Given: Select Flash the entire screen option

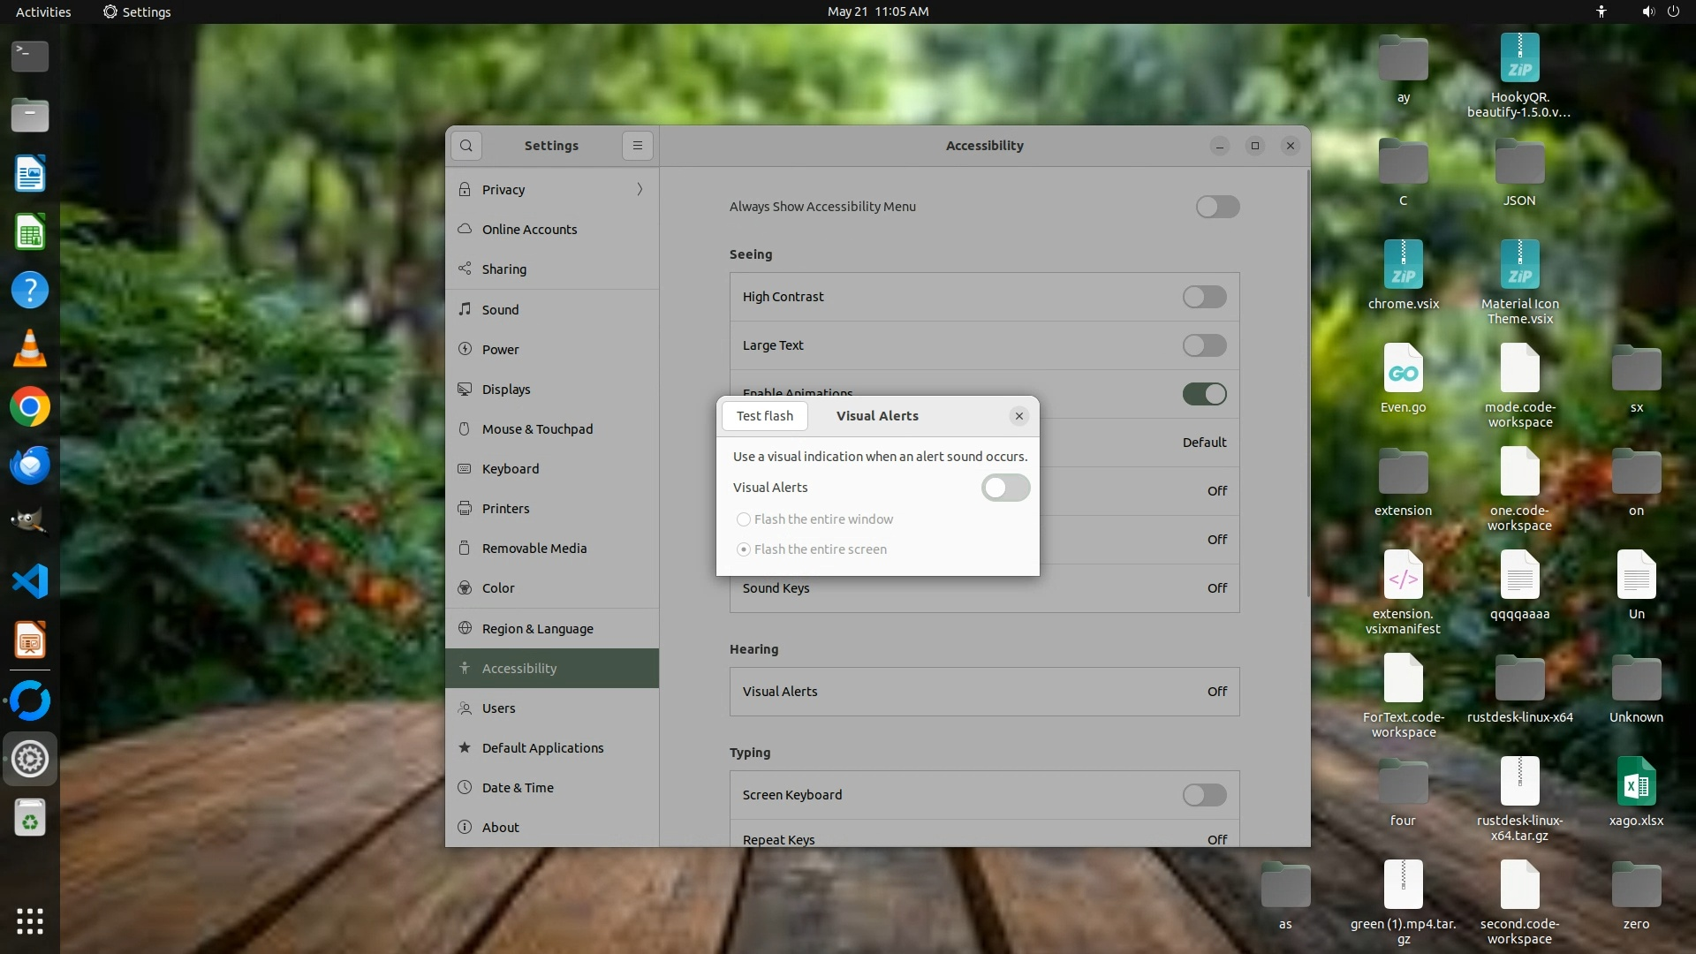Looking at the screenshot, I should coord(744,549).
